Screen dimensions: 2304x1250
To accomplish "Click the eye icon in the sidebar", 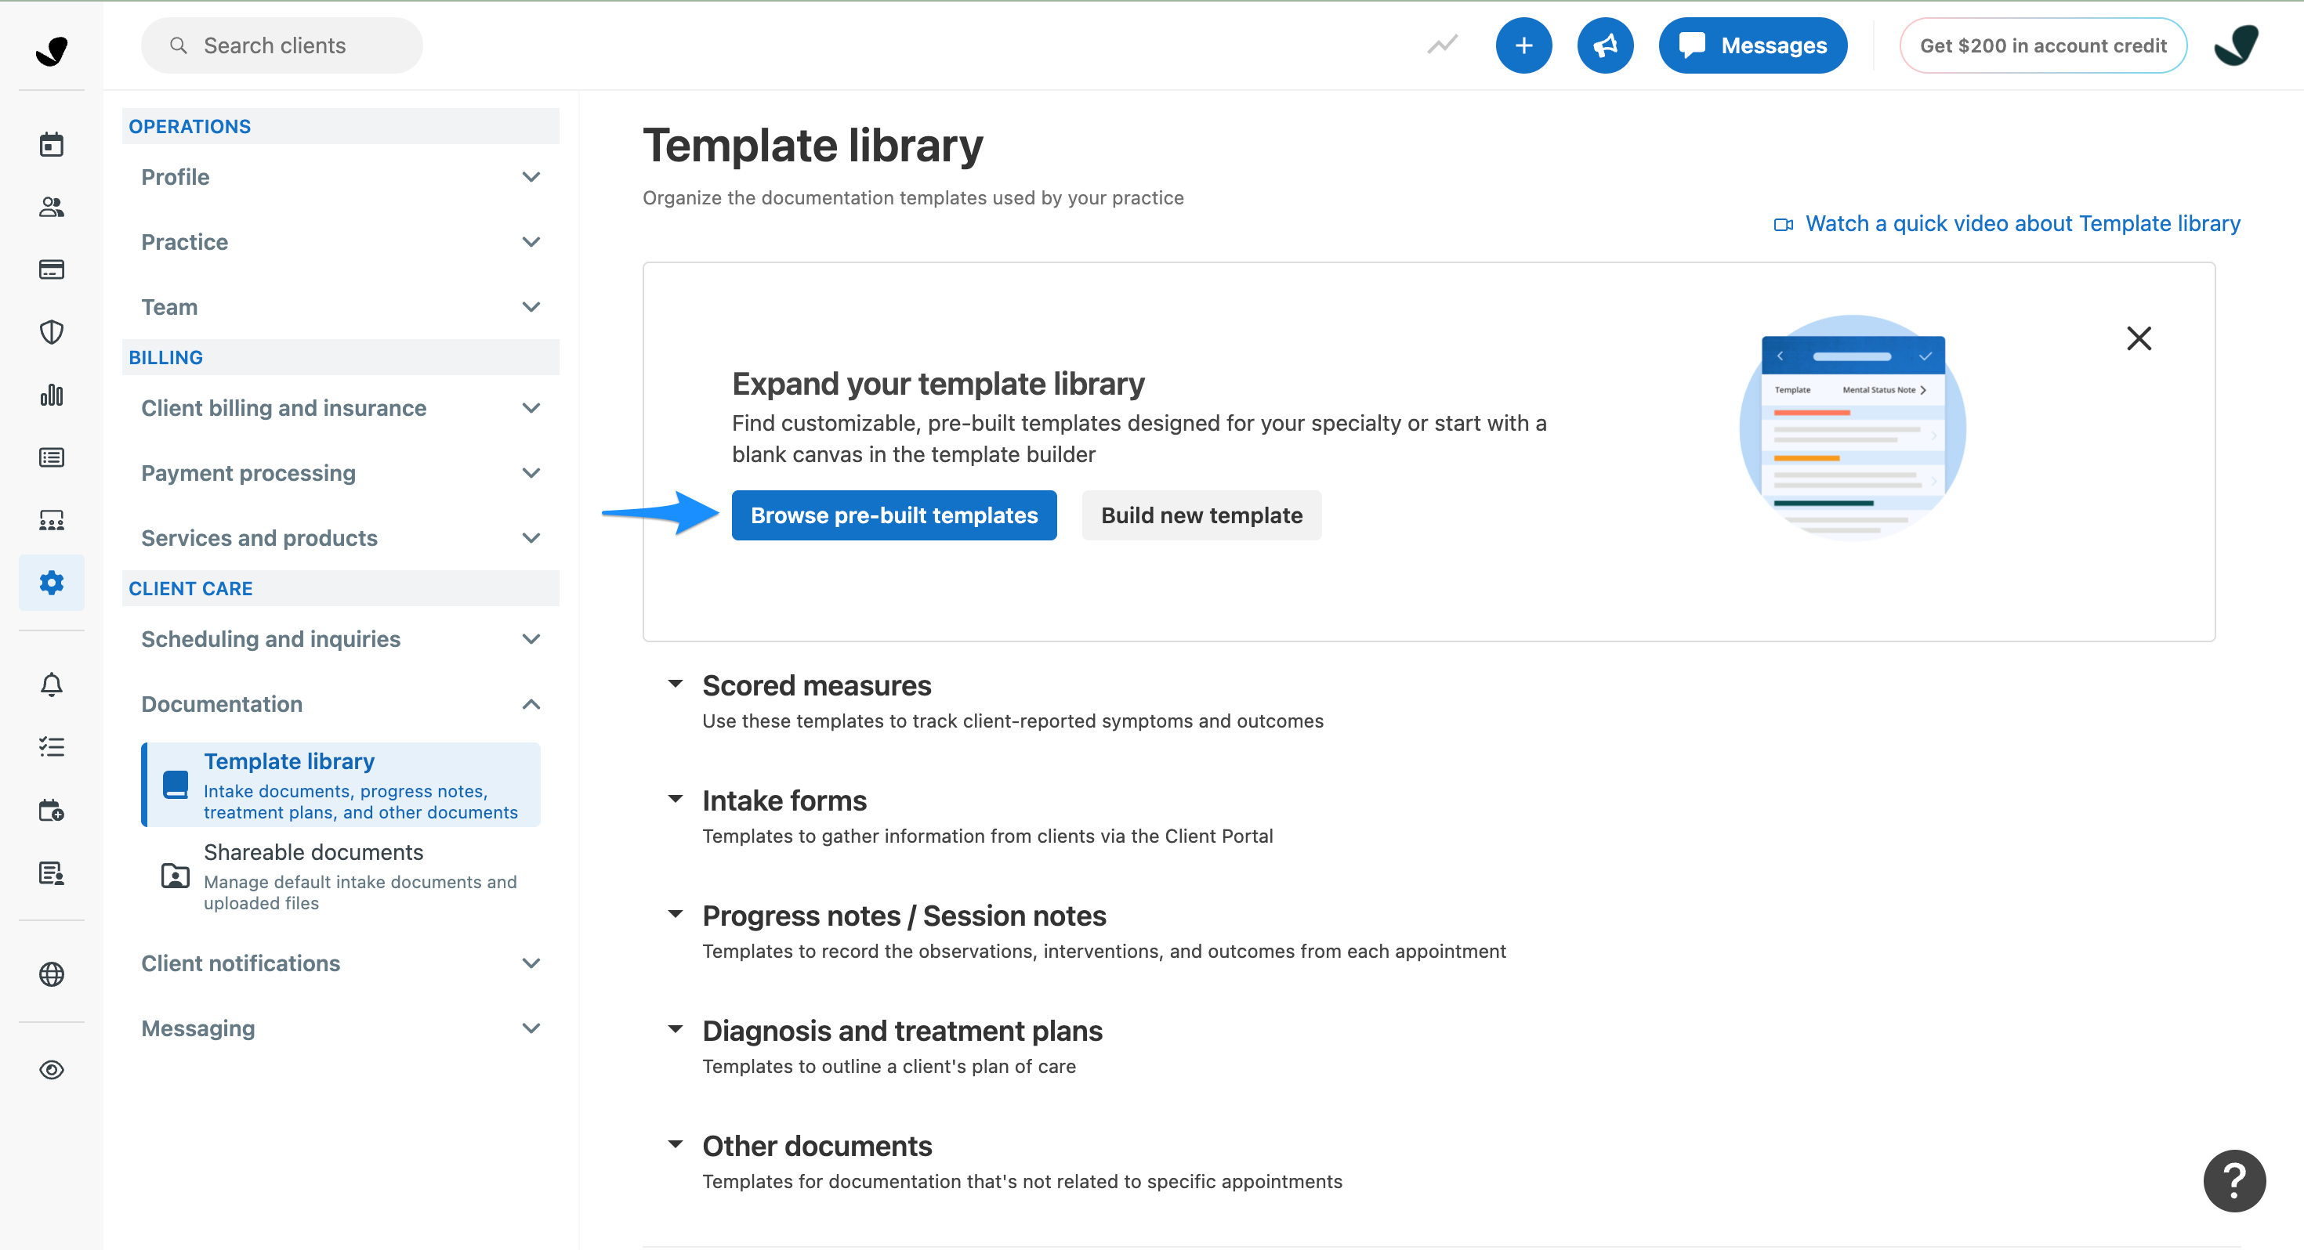I will (52, 1069).
